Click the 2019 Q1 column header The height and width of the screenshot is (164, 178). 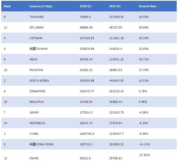click(115, 6)
